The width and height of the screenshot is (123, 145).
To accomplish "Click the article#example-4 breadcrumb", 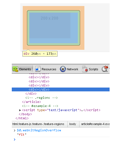I will pos(95,124).
